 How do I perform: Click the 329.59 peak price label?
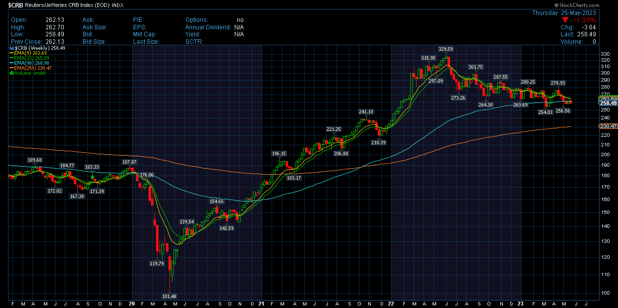[446, 49]
